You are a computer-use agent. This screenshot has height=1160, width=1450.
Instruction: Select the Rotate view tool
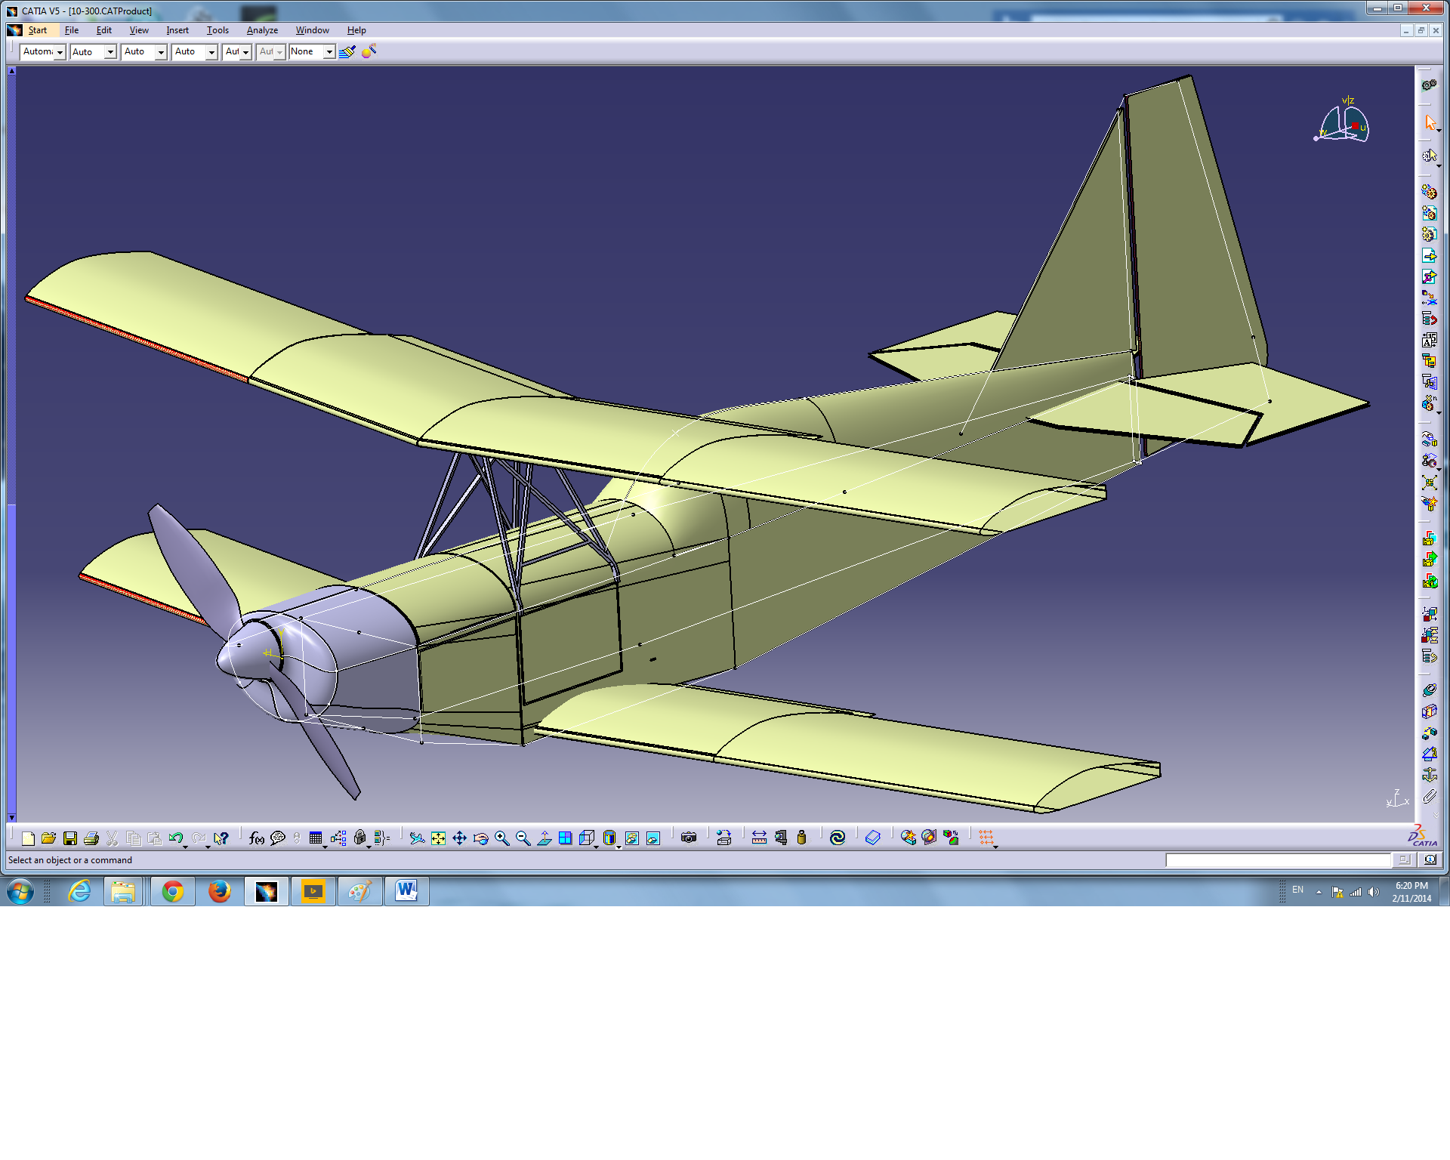pos(480,838)
